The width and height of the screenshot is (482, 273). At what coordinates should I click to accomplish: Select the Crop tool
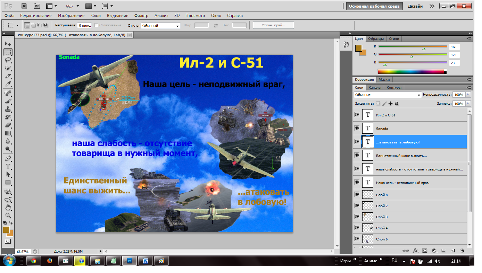tap(8, 76)
